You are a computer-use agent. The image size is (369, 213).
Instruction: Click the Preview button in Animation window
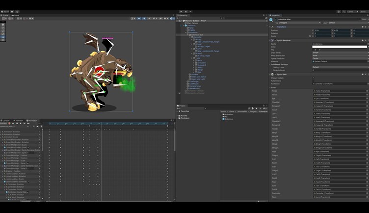pos(3,123)
